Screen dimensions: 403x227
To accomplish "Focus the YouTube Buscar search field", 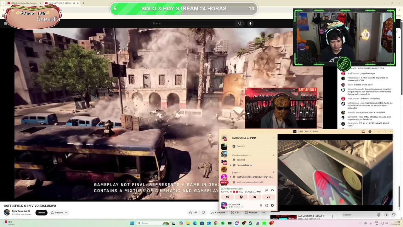I will [193, 23].
